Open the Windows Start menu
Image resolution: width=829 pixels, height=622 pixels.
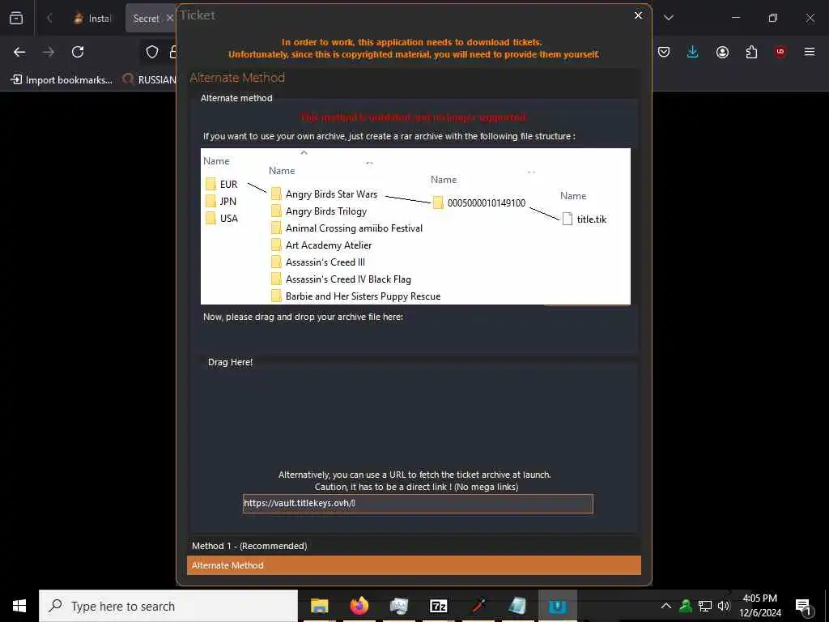(19, 606)
